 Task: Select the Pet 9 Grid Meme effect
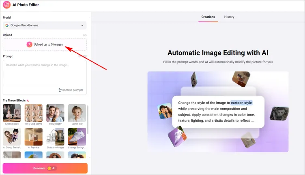[34, 113]
